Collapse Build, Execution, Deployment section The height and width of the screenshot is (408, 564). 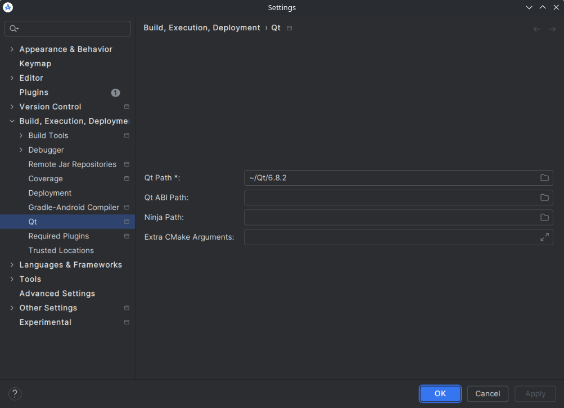tap(12, 121)
